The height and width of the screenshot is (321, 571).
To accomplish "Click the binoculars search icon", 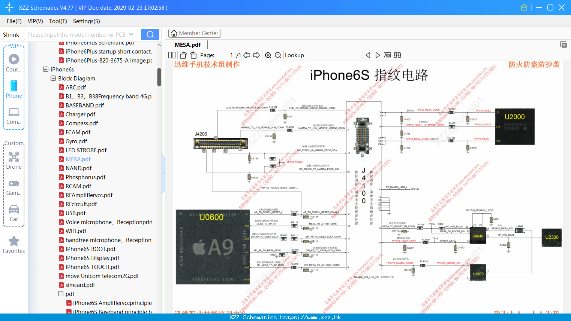I will pos(397,55).
